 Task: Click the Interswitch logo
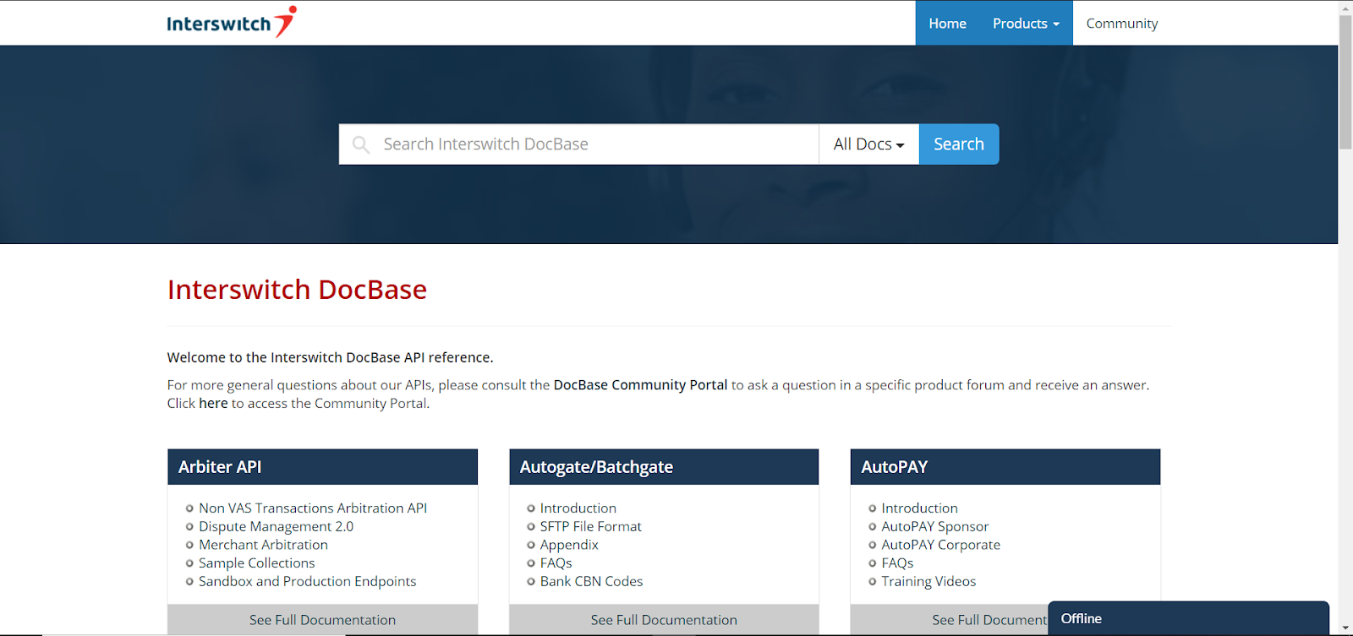coord(232,23)
